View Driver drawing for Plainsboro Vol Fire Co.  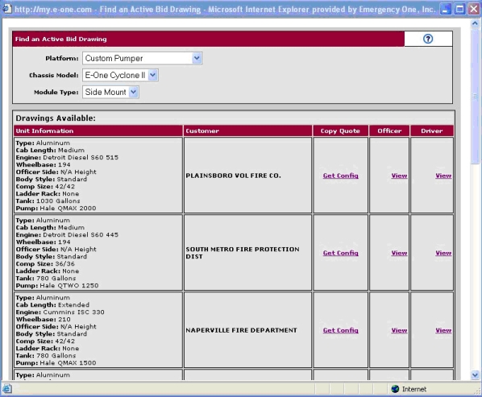[443, 176]
